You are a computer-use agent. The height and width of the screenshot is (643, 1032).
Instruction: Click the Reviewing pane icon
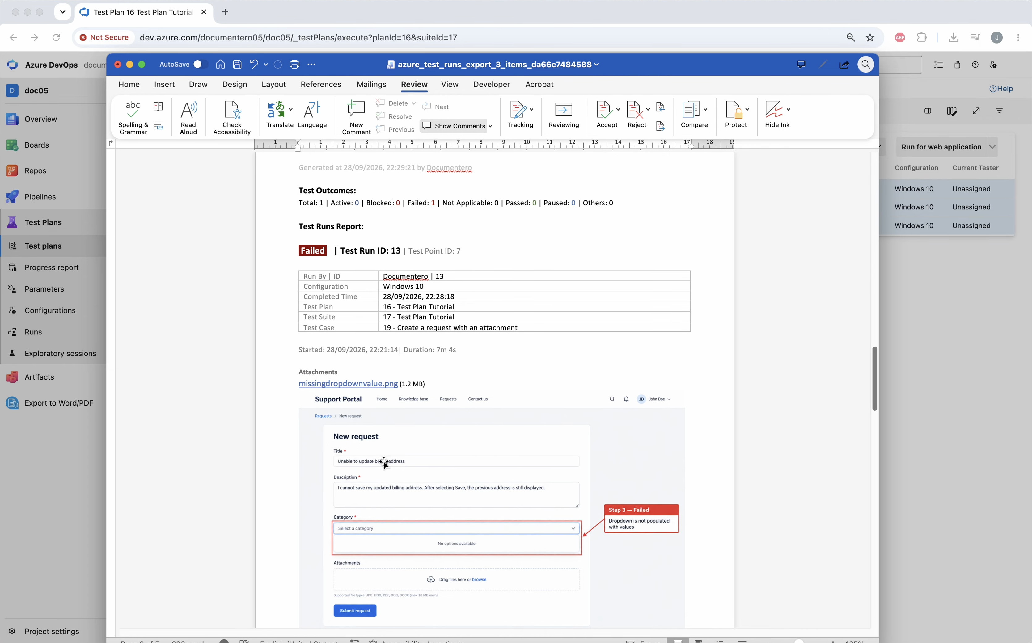564,109
